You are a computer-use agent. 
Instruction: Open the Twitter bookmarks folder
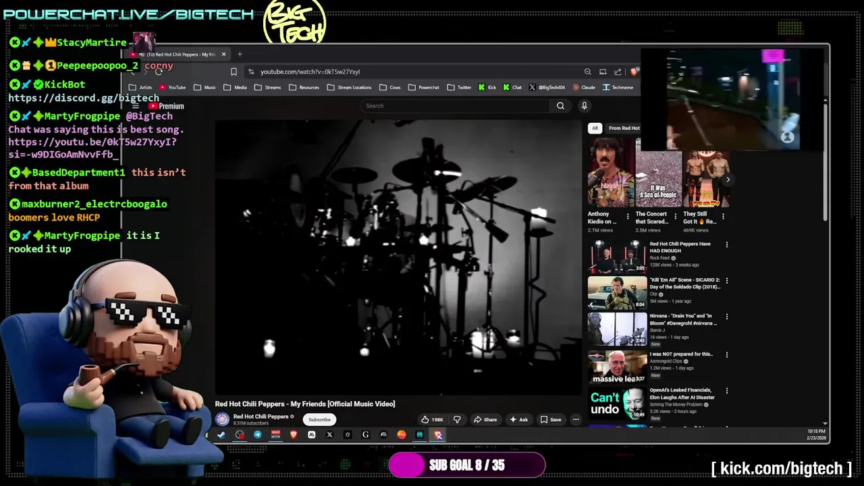[x=459, y=87]
